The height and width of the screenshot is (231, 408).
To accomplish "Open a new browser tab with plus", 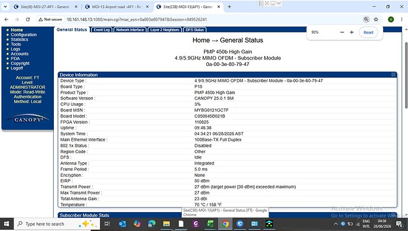I will 229,6.
